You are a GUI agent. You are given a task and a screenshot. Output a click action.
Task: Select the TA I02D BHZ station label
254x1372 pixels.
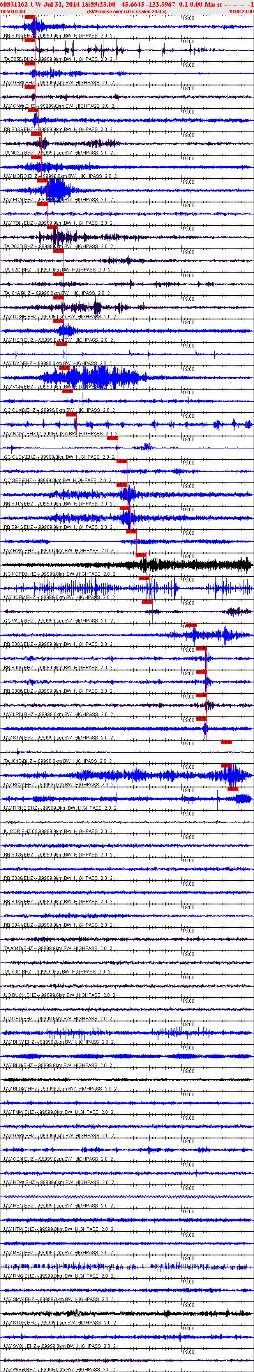point(57,270)
